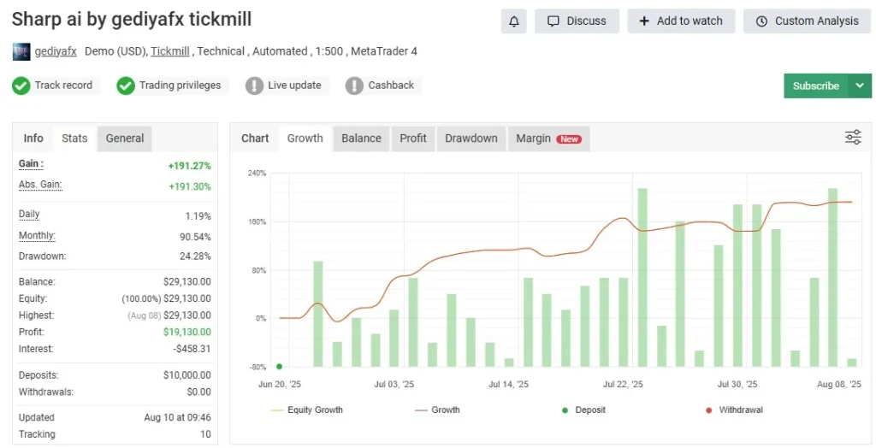Expand the Subscribe dropdown arrow
The height and width of the screenshot is (448, 876).
pos(860,85)
